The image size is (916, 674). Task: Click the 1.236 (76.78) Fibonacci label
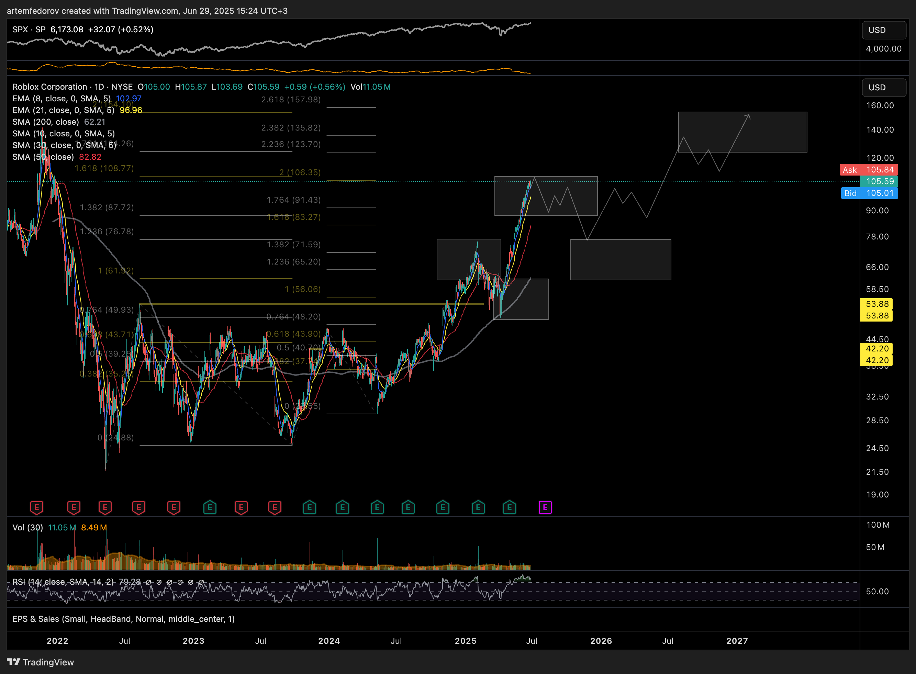pos(107,231)
